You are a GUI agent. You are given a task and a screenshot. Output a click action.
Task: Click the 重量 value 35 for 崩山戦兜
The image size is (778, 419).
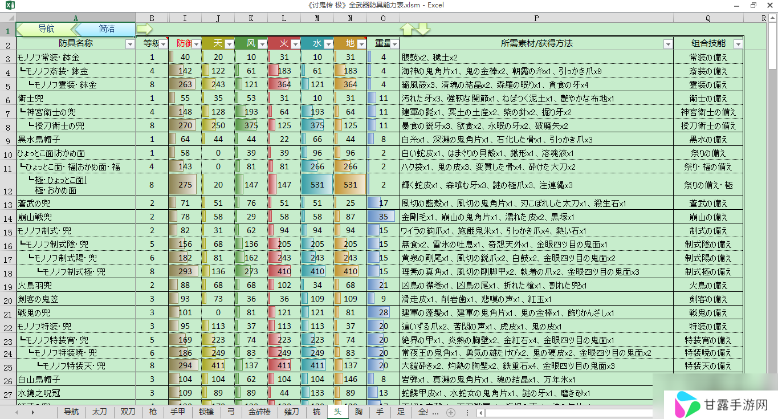[384, 217]
